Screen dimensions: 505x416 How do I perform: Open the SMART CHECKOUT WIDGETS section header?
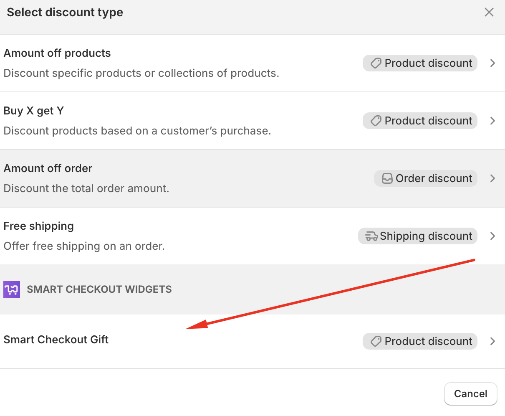pyautogui.click(x=99, y=289)
